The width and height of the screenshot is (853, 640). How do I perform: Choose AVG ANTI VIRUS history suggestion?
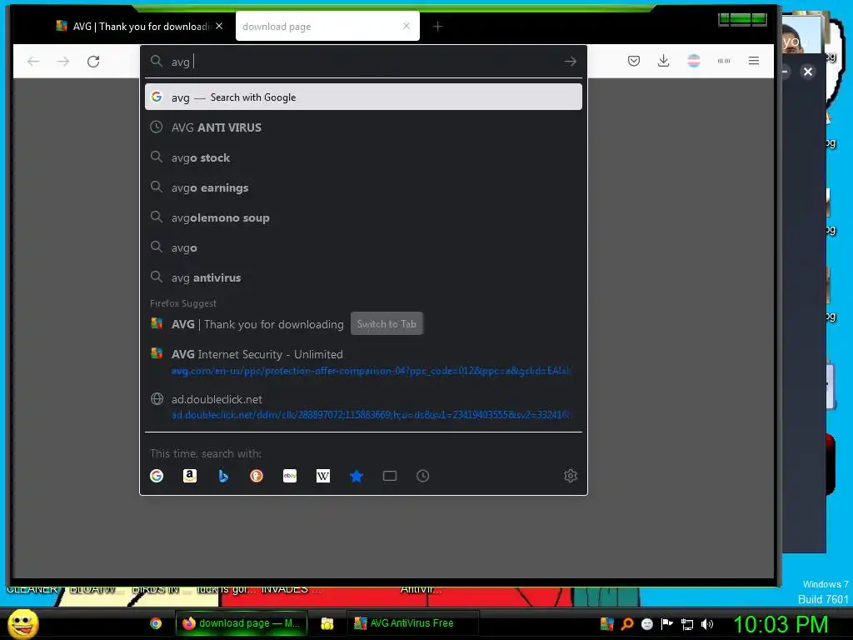click(363, 127)
